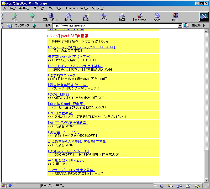210x189 pixels.
Task: Open the ANTZ 子ども英会話教室 link
Action: [x=68, y=123]
